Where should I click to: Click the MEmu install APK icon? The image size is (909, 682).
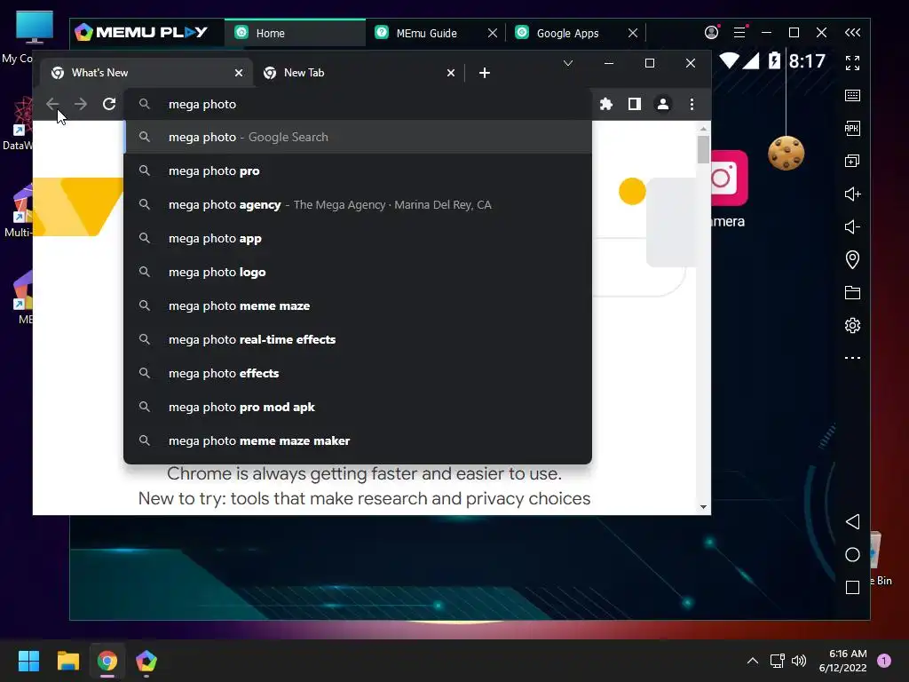click(852, 128)
